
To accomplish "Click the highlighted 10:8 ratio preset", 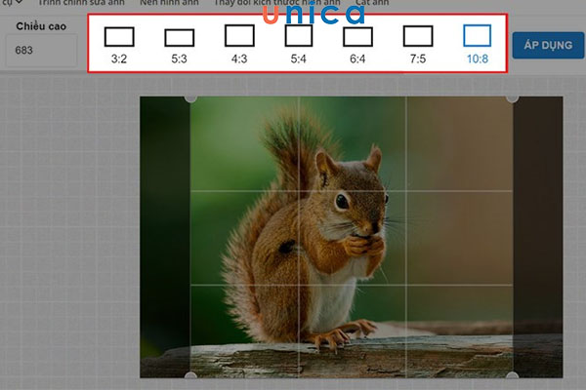I will 478,44.
